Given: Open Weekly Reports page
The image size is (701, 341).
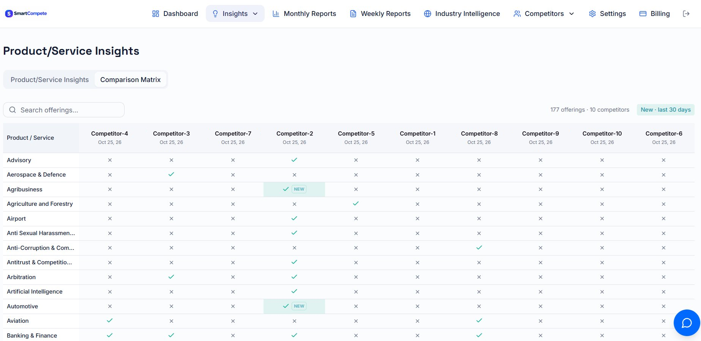Looking at the screenshot, I should click(380, 14).
